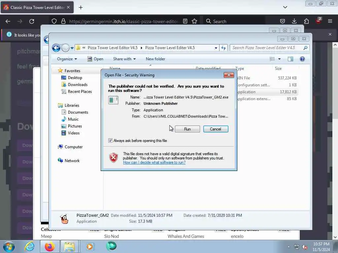Viewport: 338px width, 253px height.
Task: Click Cancel in the security warning
Action: click(216, 129)
